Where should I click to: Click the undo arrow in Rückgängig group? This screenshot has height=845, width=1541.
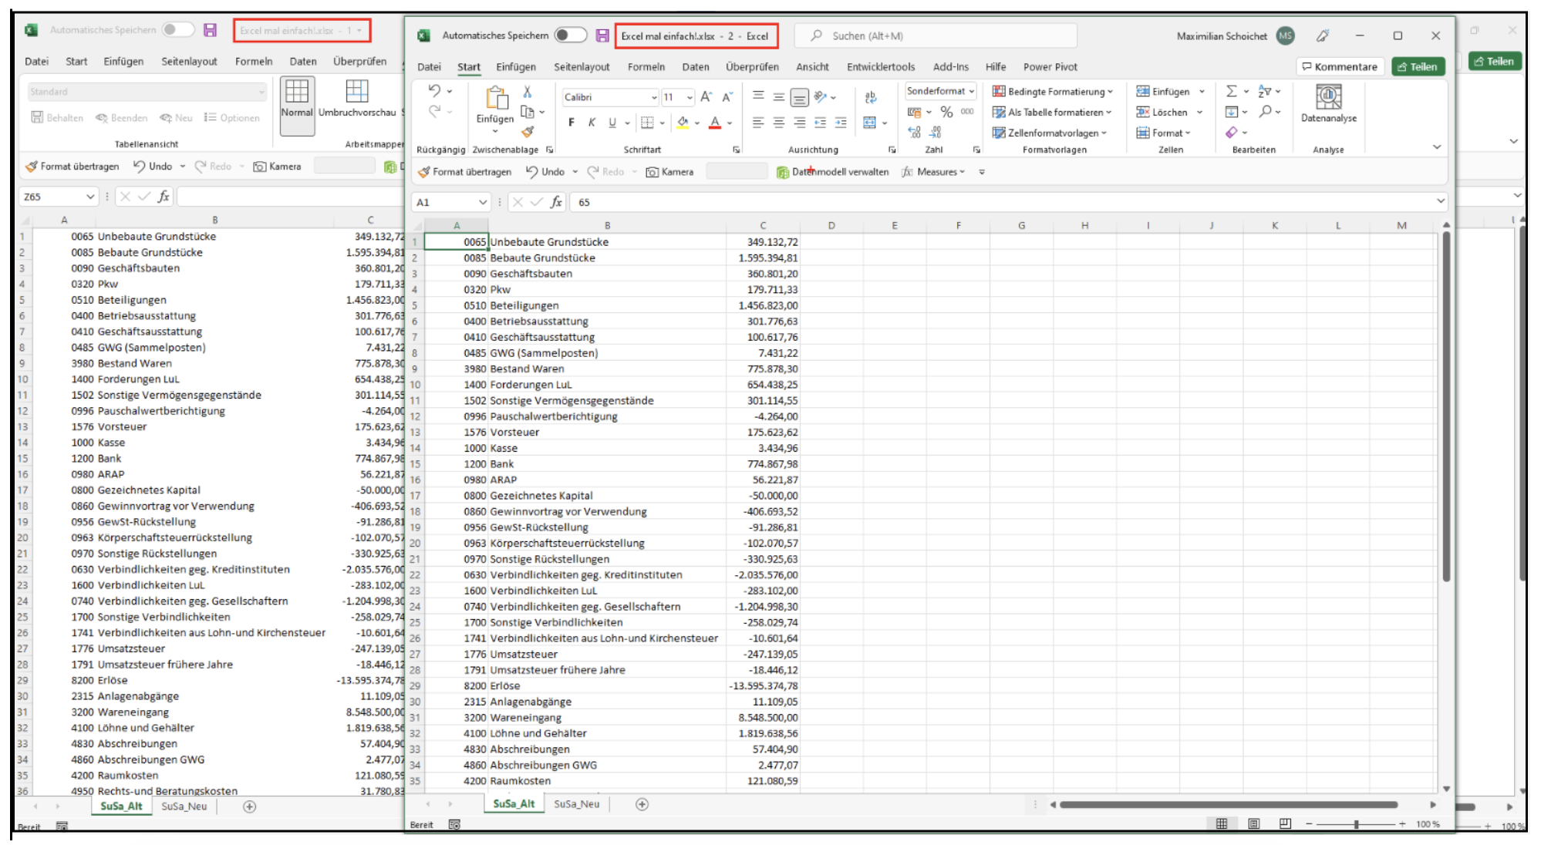point(435,91)
